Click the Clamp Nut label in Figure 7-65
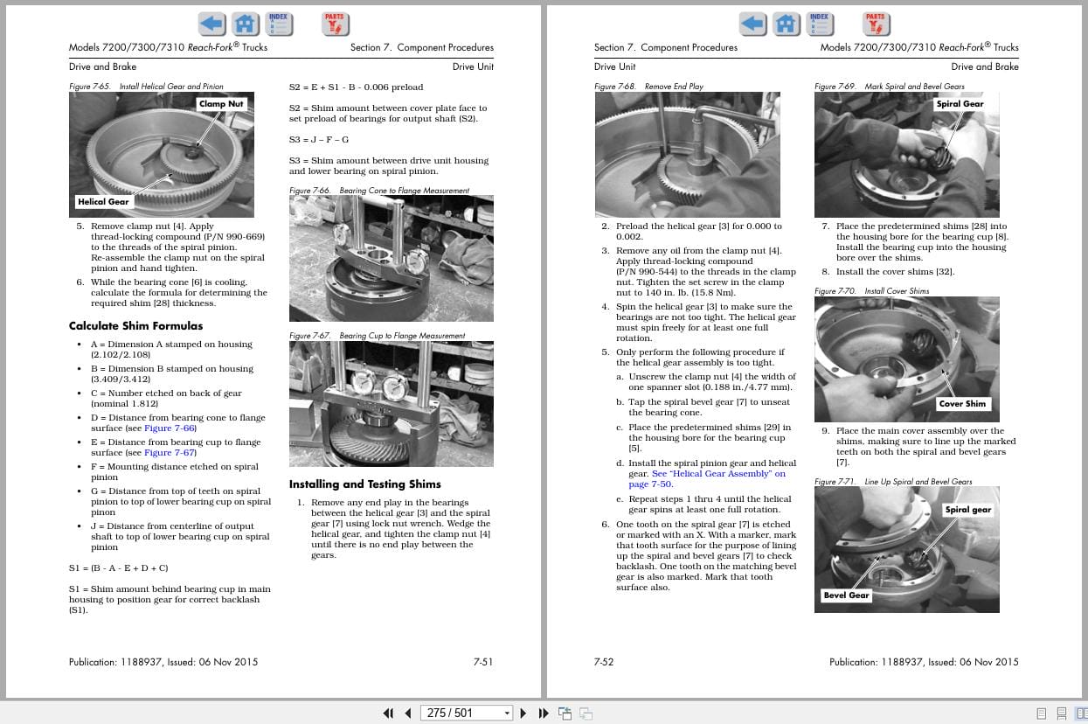Screen dimensions: 1088x724 (x=221, y=104)
